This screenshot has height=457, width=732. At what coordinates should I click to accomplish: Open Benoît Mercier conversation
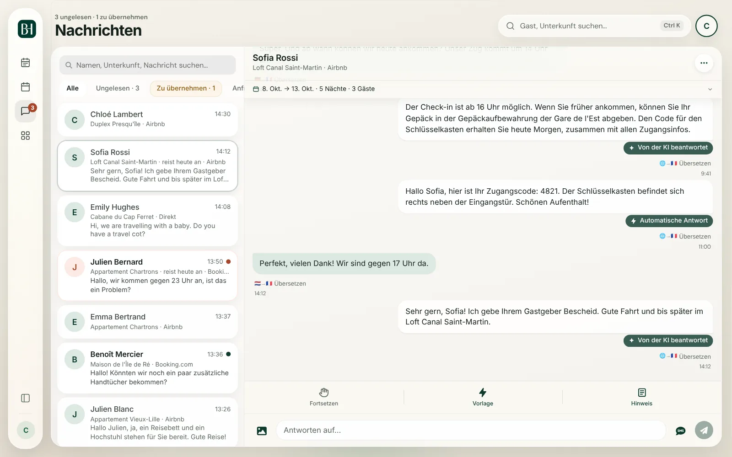[147, 368]
